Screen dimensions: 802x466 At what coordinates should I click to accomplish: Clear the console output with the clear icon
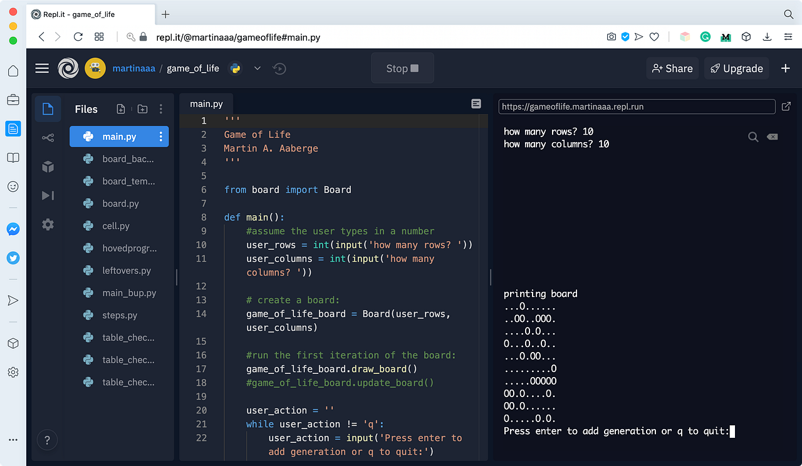point(772,137)
